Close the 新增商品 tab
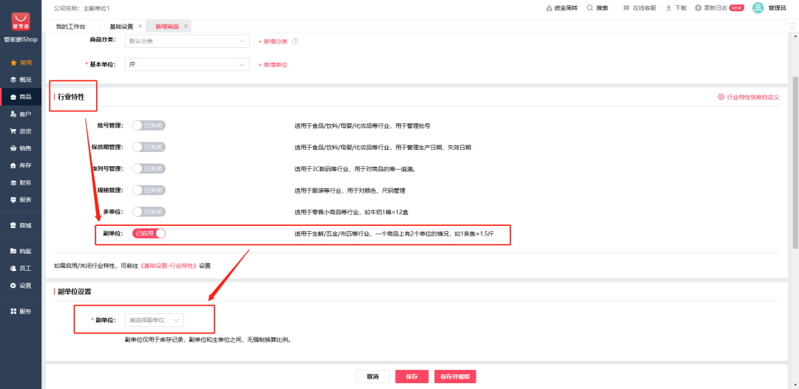 pyautogui.click(x=186, y=26)
